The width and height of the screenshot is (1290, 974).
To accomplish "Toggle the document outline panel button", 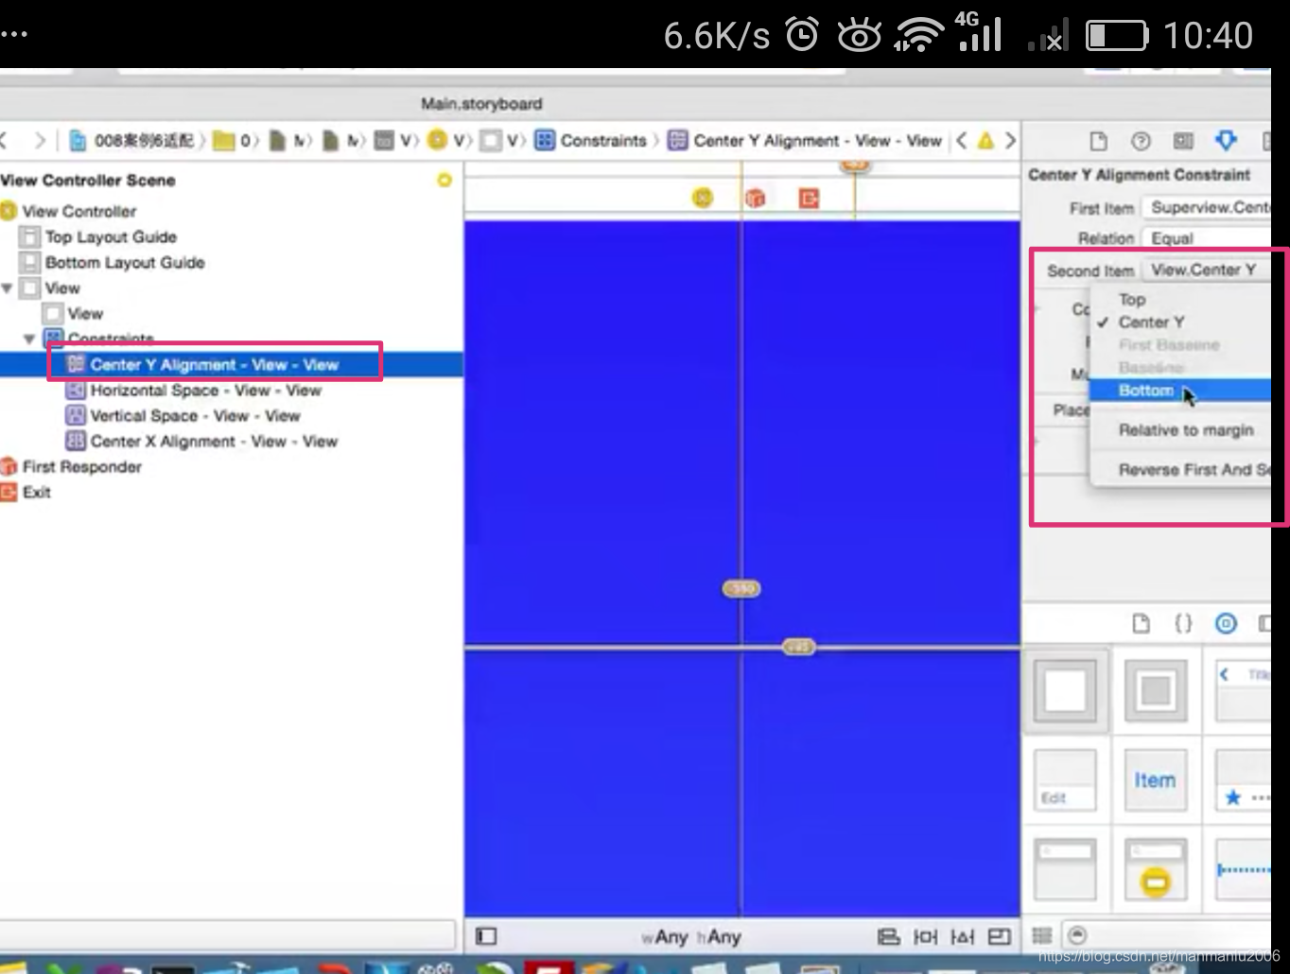I will 486,936.
